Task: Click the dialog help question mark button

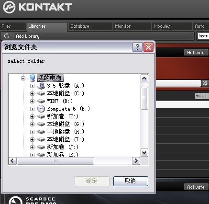Action: (x=137, y=47)
